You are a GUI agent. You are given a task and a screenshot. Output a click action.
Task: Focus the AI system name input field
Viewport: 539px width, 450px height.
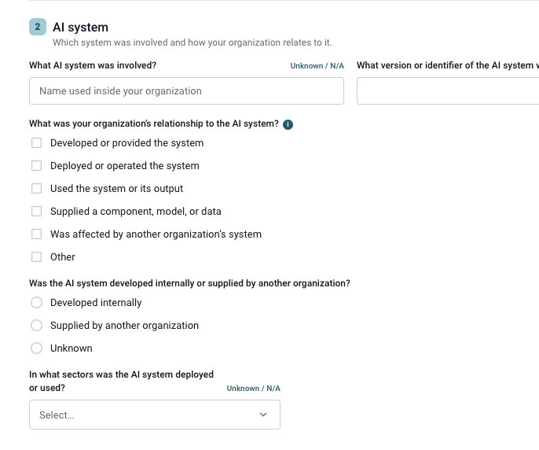(x=186, y=91)
